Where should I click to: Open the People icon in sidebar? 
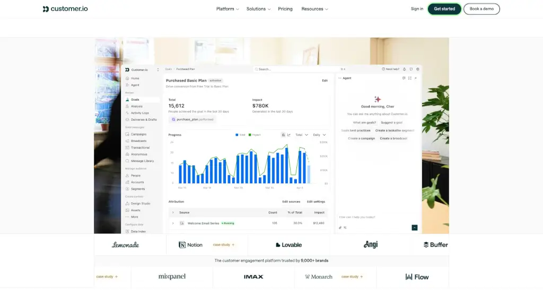(127, 176)
